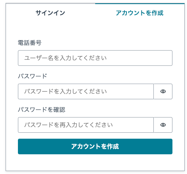Click the パスワード label above the second field

pos(32,76)
